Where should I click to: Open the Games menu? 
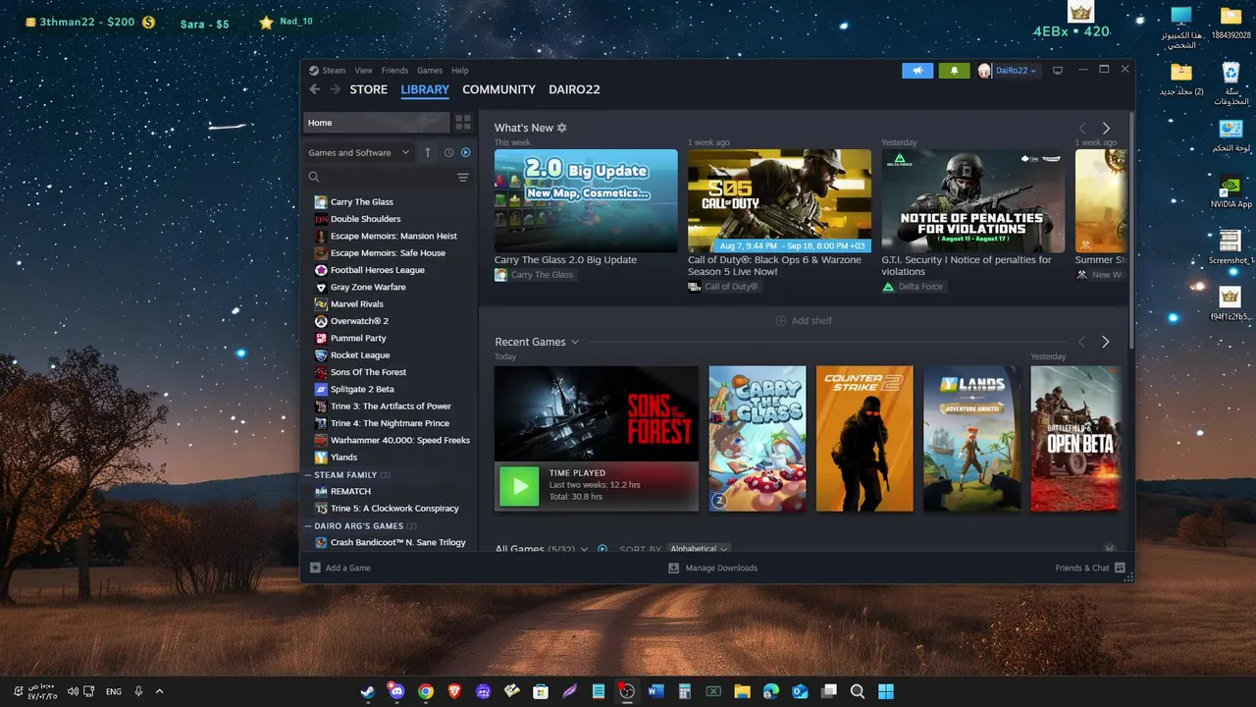tap(430, 71)
